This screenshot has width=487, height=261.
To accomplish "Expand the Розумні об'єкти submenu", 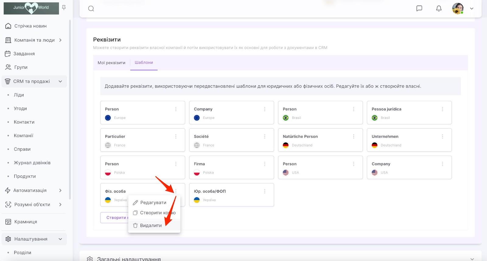I will click(x=60, y=204).
